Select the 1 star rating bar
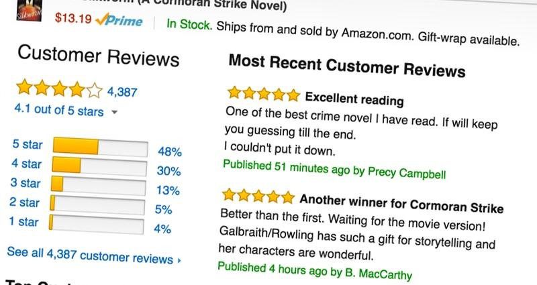This screenshot has height=285, width=537. (96, 225)
